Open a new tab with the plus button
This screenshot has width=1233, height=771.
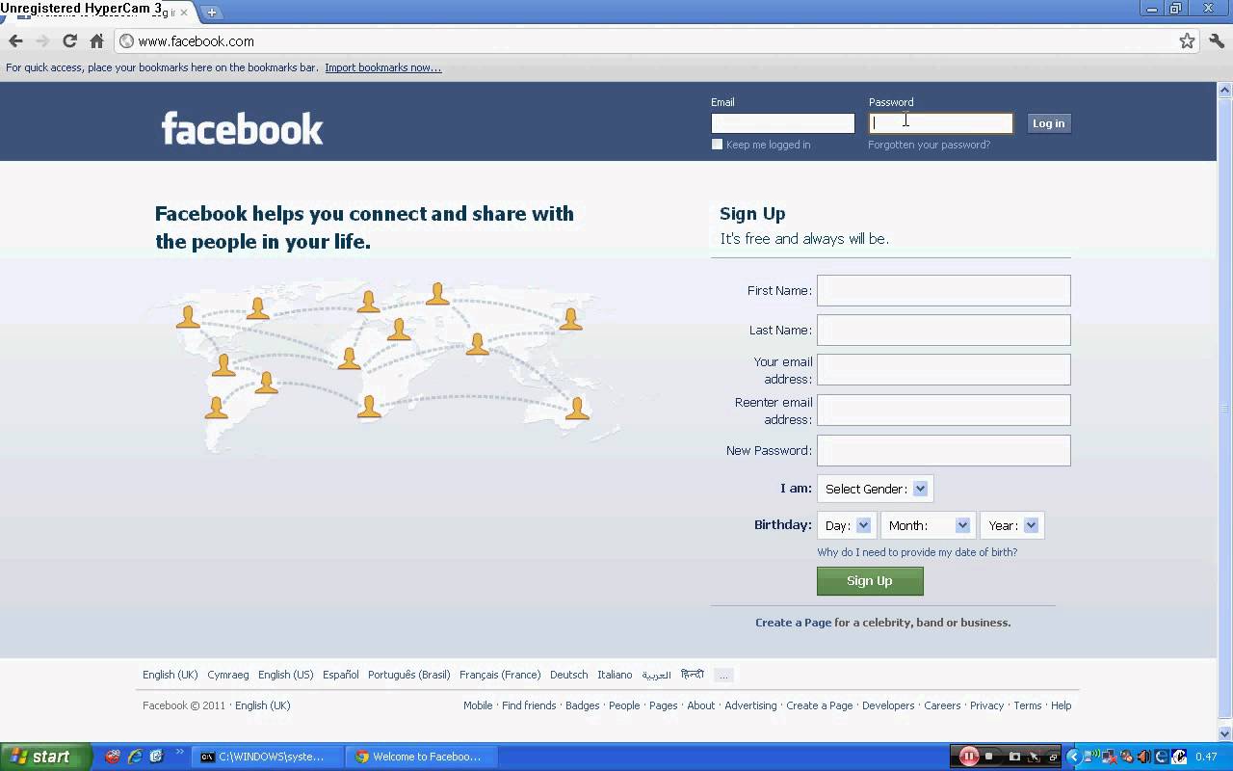[x=212, y=13]
